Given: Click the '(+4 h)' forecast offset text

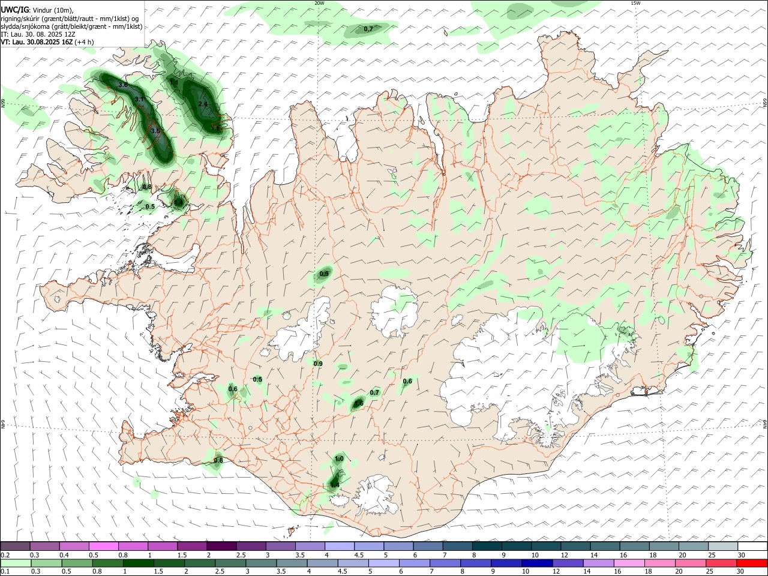Looking at the screenshot, I should (85, 42).
